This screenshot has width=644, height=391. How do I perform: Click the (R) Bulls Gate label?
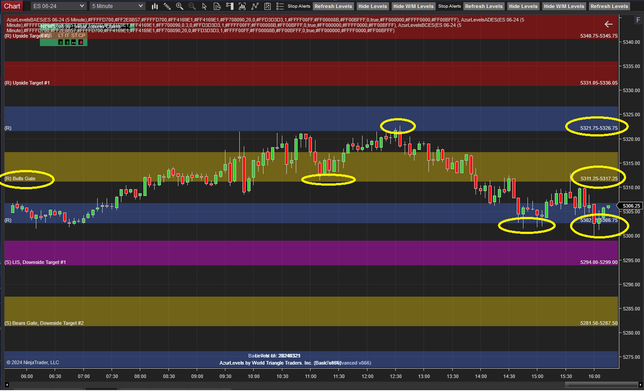[19, 178]
